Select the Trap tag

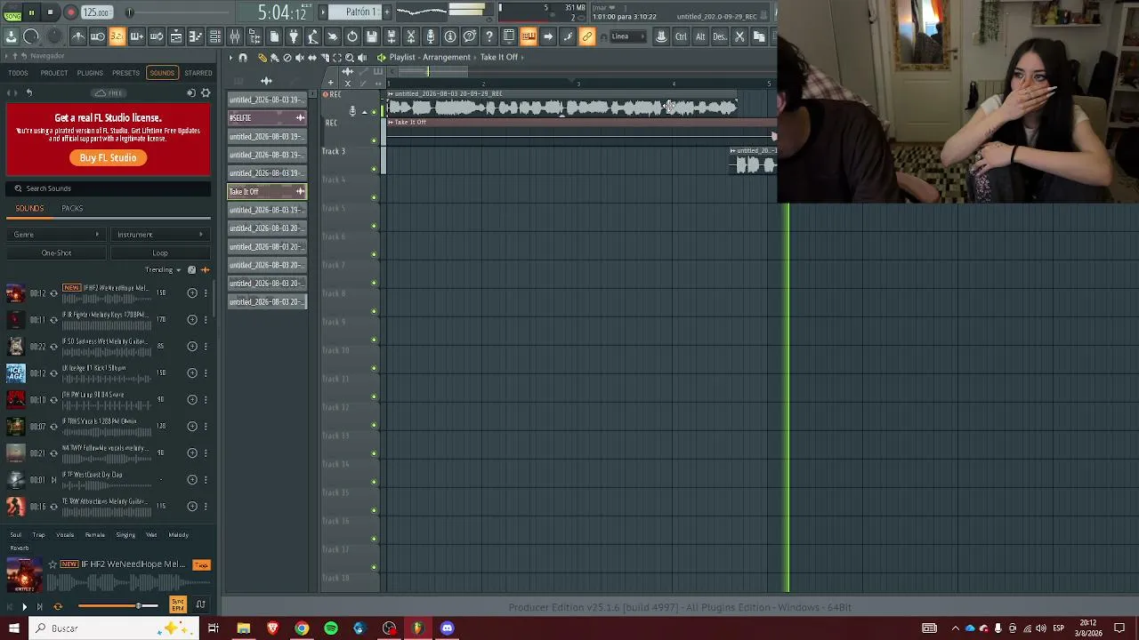pyautogui.click(x=38, y=535)
